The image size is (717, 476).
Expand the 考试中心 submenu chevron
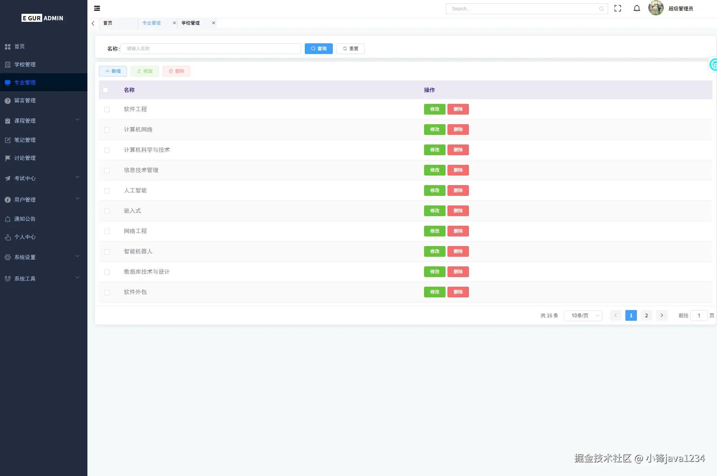click(x=77, y=177)
